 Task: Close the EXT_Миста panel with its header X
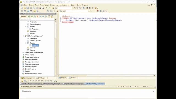tap(55, 14)
